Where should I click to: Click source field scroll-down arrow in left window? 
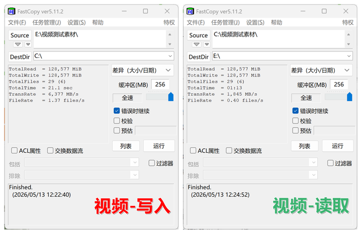[x=170, y=44]
